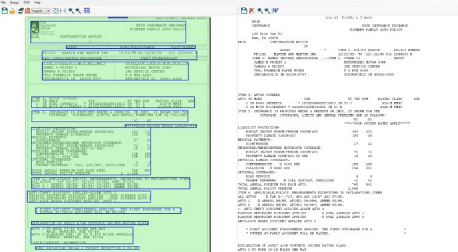Open the English language dropdown
This screenshot has height=252, width=458.
point(41,10)
